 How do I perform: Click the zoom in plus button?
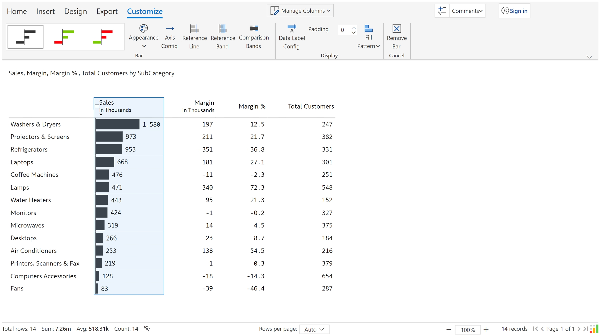pos(486,330)
